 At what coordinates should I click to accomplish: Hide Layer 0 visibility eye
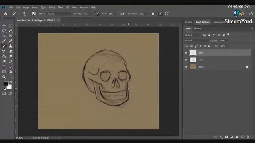coord(186,67)
